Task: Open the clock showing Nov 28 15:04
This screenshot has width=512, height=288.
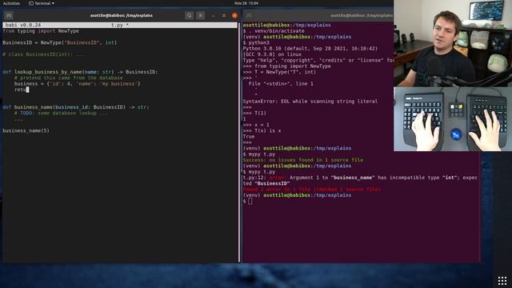Action: tap(246, 3)
